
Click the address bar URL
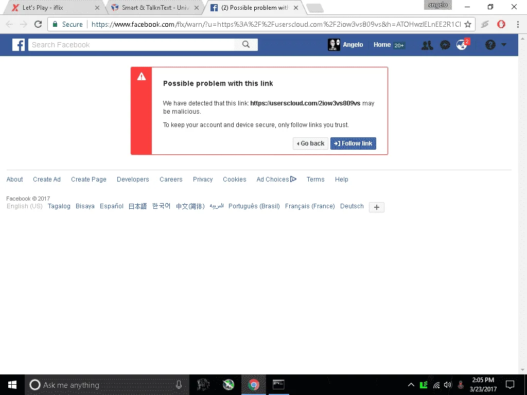[276, 24]
